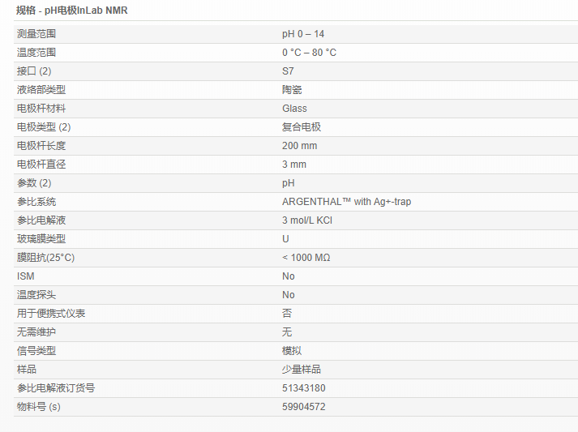Click the material number '59904572'
The image size is (578, 432).
[303, 407]
